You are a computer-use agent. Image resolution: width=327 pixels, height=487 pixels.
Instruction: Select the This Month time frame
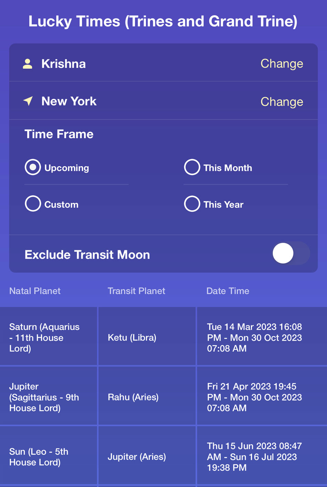click(192, 168)
